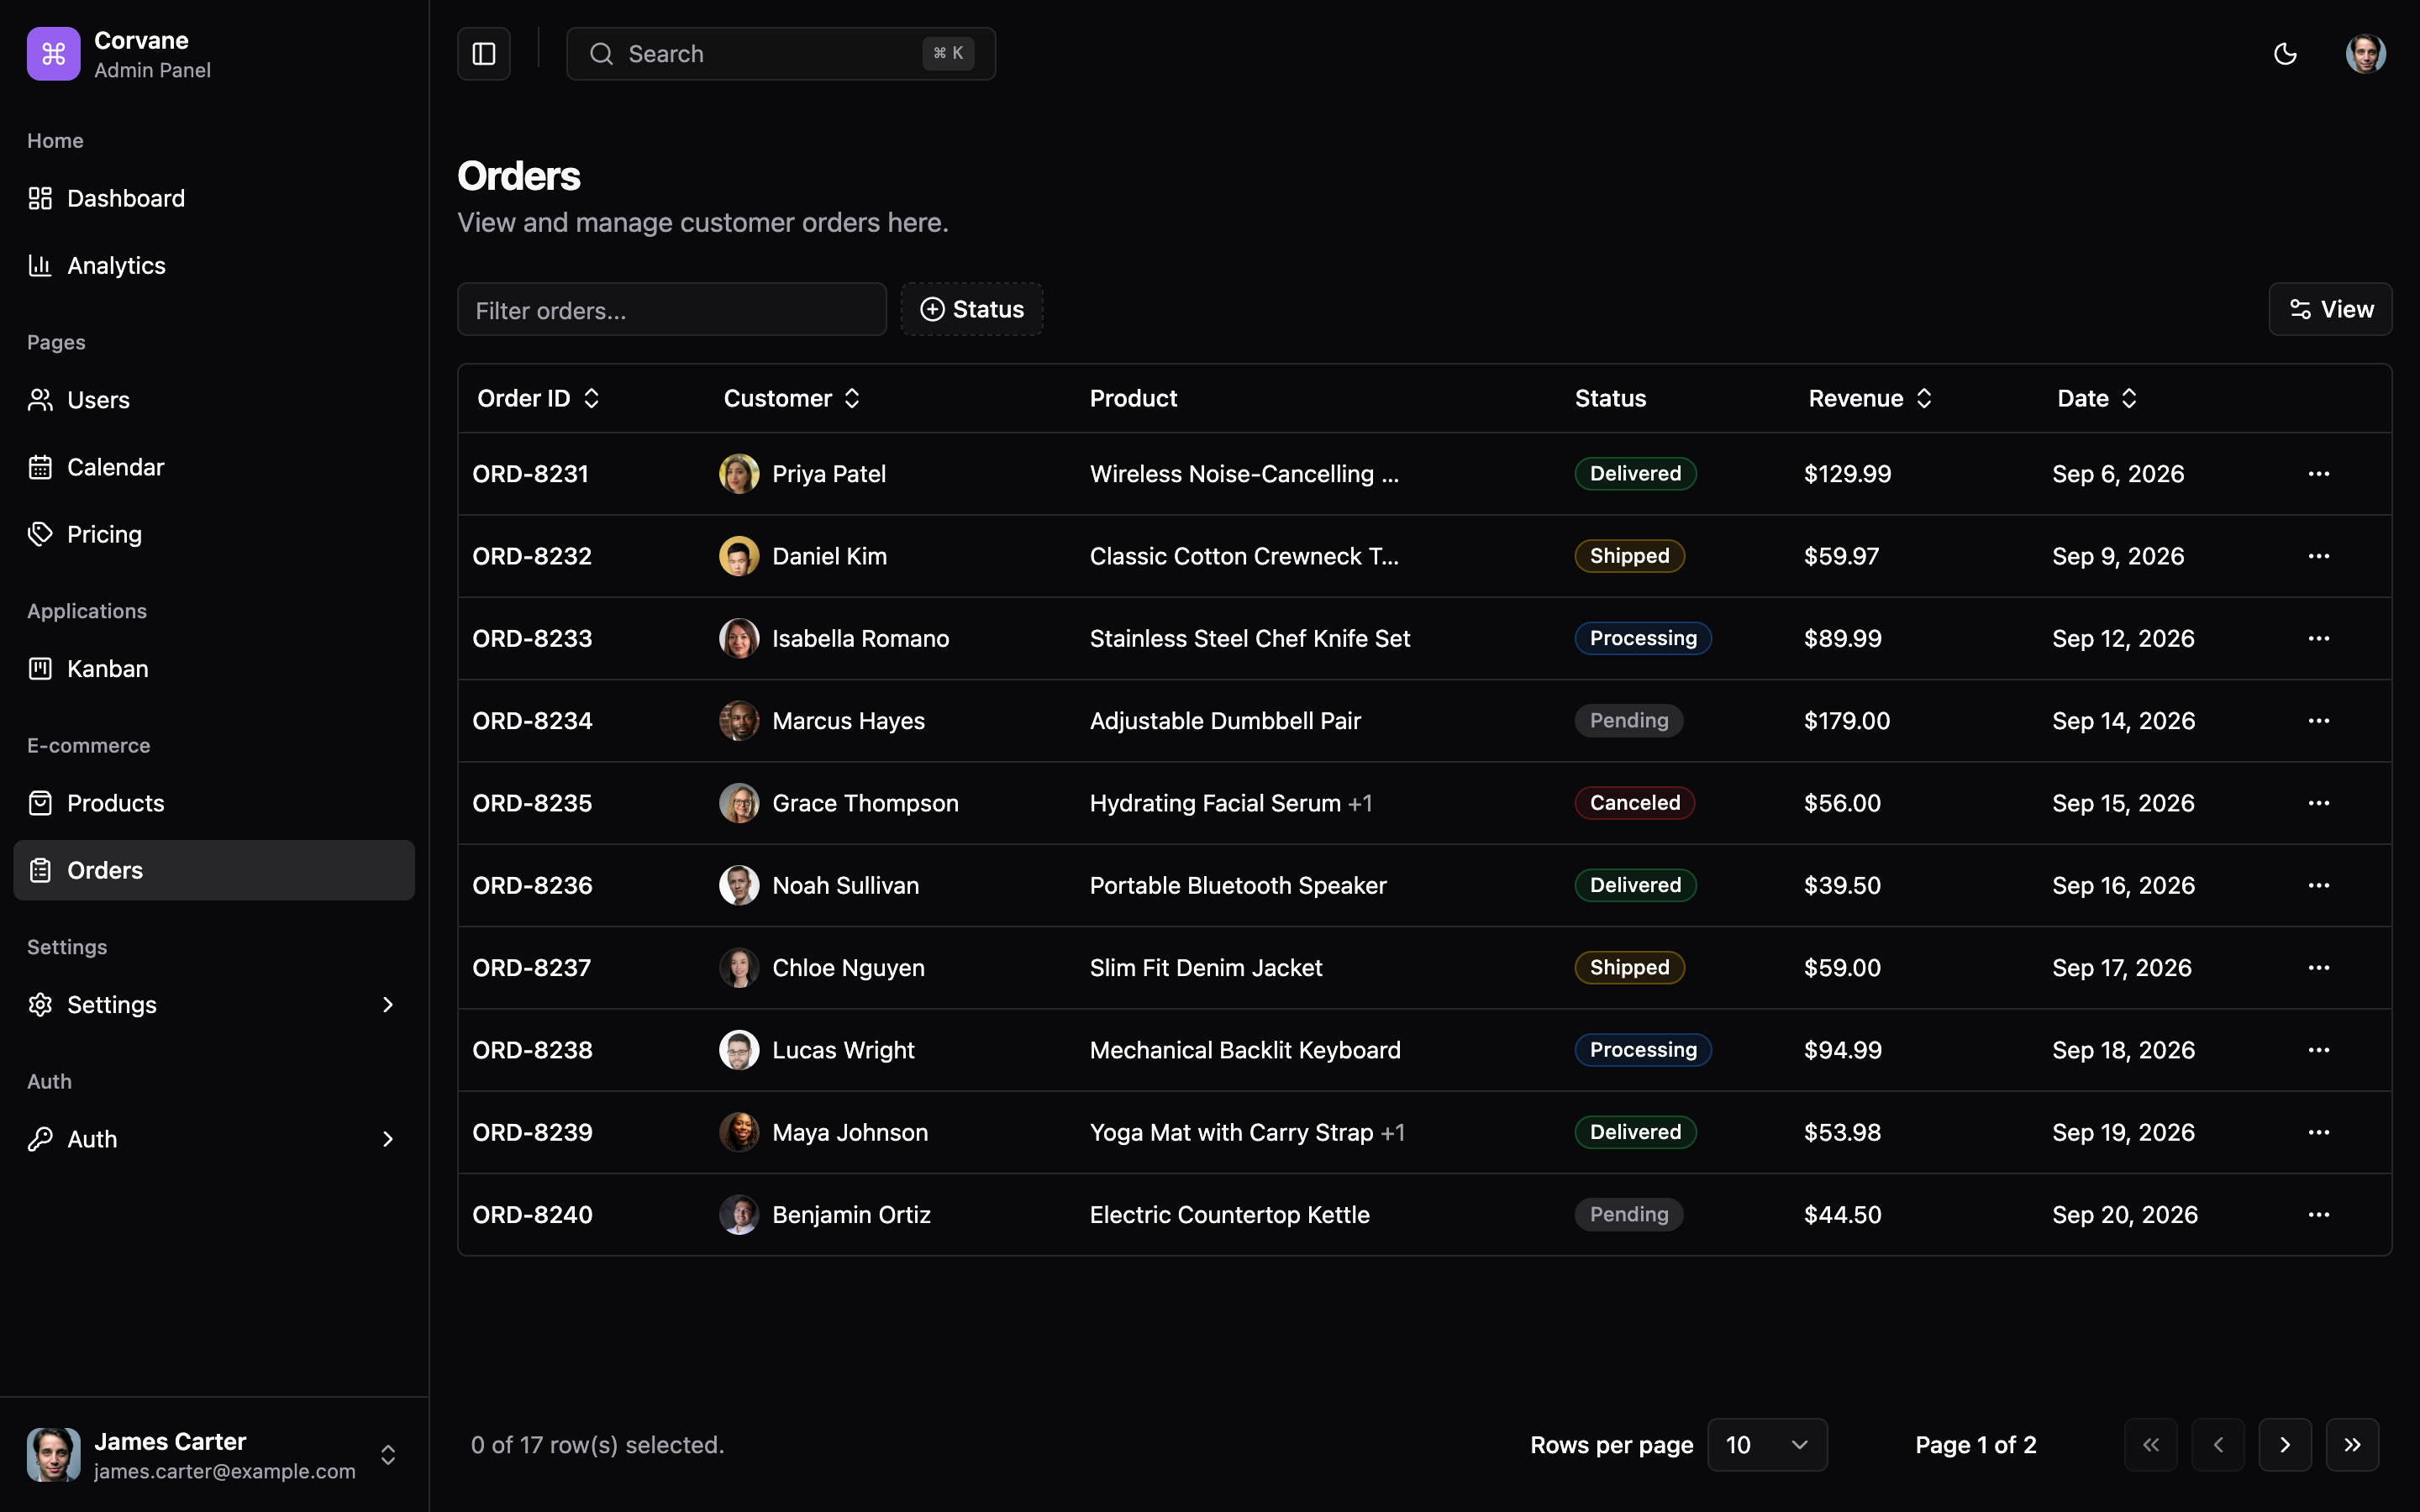Viewport: 2420px width, 1512px height.
Task: Expand the Settings sidebar section
Action: tap(214, 1005)
